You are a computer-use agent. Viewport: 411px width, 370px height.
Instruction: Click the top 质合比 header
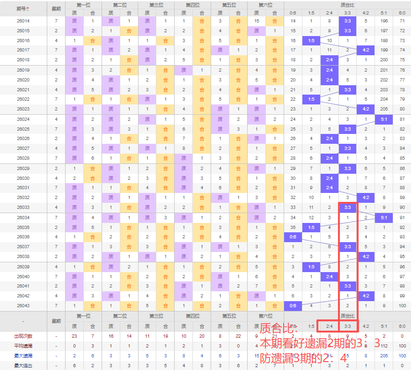tap(347, 5)
